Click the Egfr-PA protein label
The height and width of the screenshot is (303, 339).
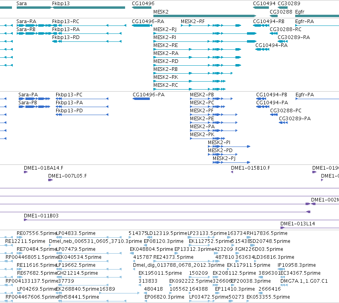click(305, 95)
